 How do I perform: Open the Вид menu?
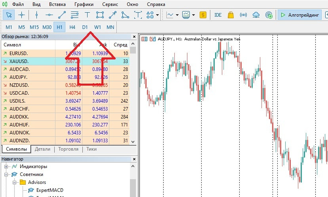pyautogui.click(x=36, y=4)
